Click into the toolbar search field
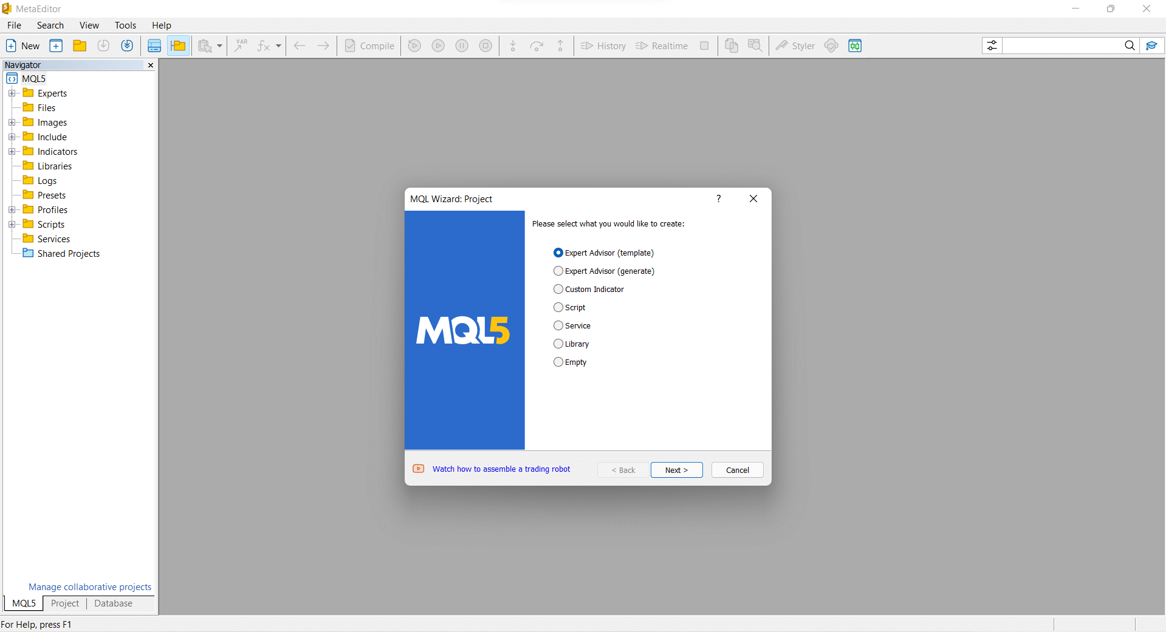Image resolution: width=1166 pixels, height=632 pixels. [x=1061, y=46]
